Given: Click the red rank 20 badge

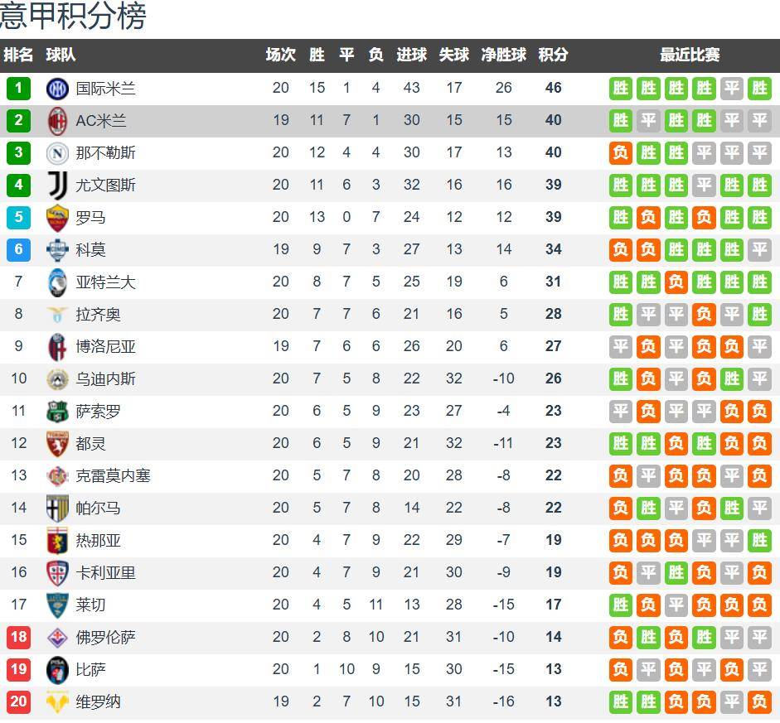Looking at the screenshot, I should [x=18, y=702].
